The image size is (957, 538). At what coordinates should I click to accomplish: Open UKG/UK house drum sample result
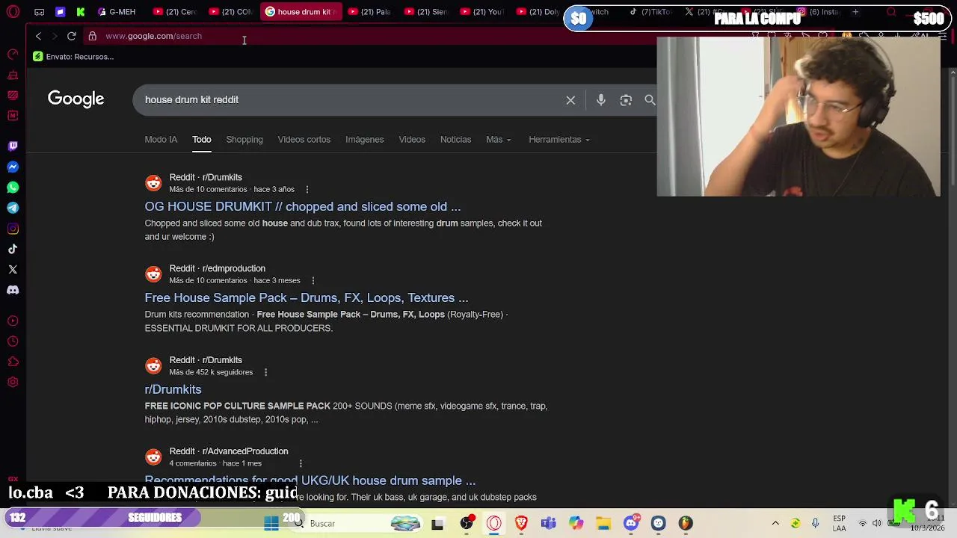pyautogui.click(x=310, y=480)
